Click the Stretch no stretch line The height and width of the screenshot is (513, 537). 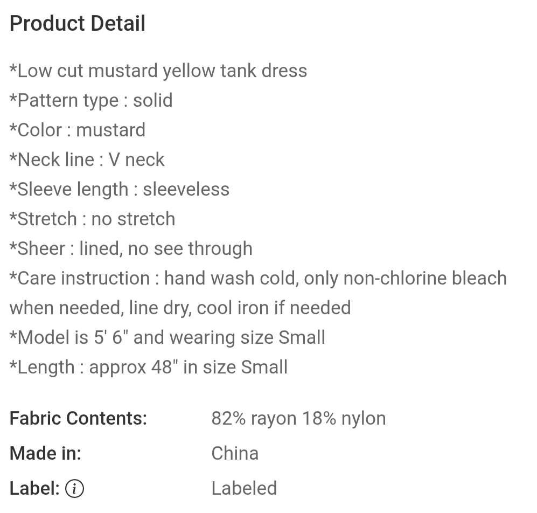click(93, 219)
